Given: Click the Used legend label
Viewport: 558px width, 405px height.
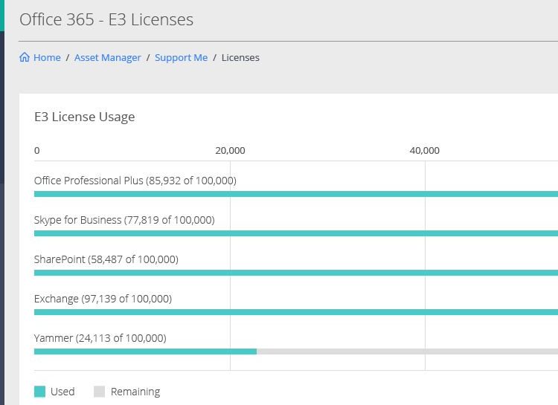Looking at the screenshot, I should [62, 392].
